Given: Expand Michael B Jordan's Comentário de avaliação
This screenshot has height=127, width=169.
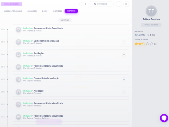Looking at the screenshot, I should (124, 42).
